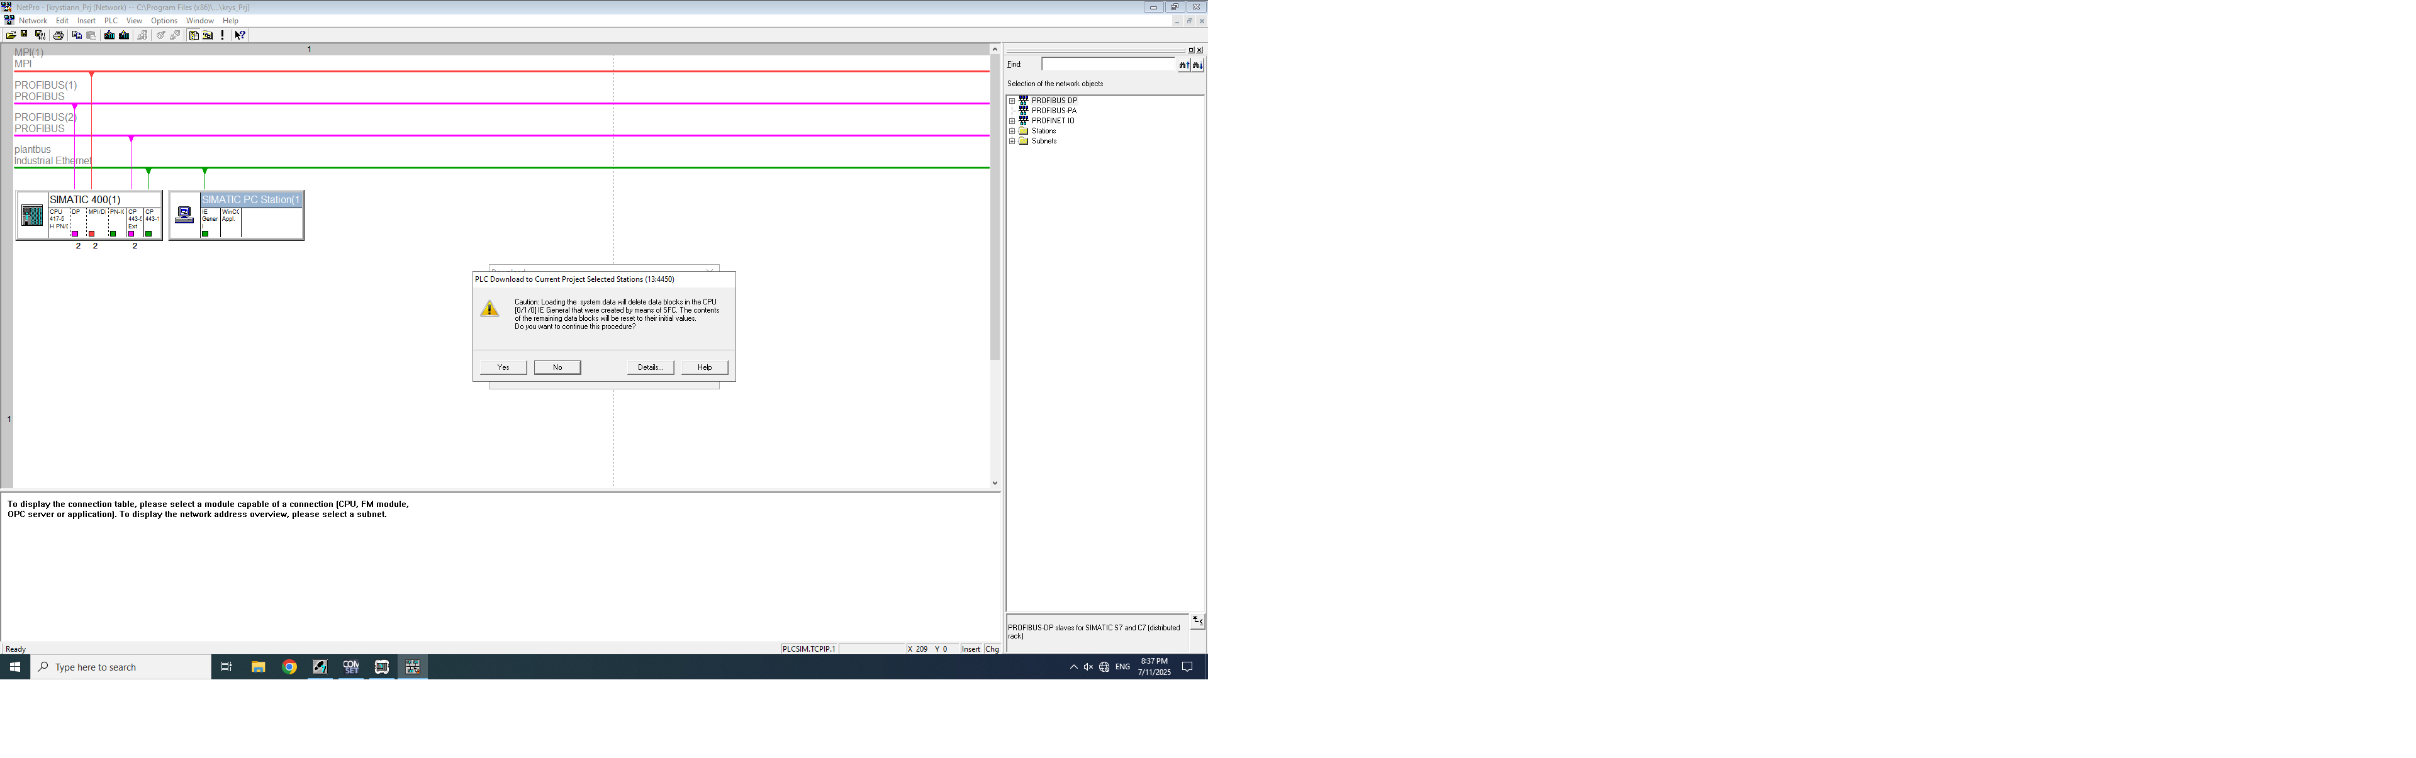This screenshot has width=2416, height=758.
Task: Expand the PROFINET IO tree node
Action: 1012,121
